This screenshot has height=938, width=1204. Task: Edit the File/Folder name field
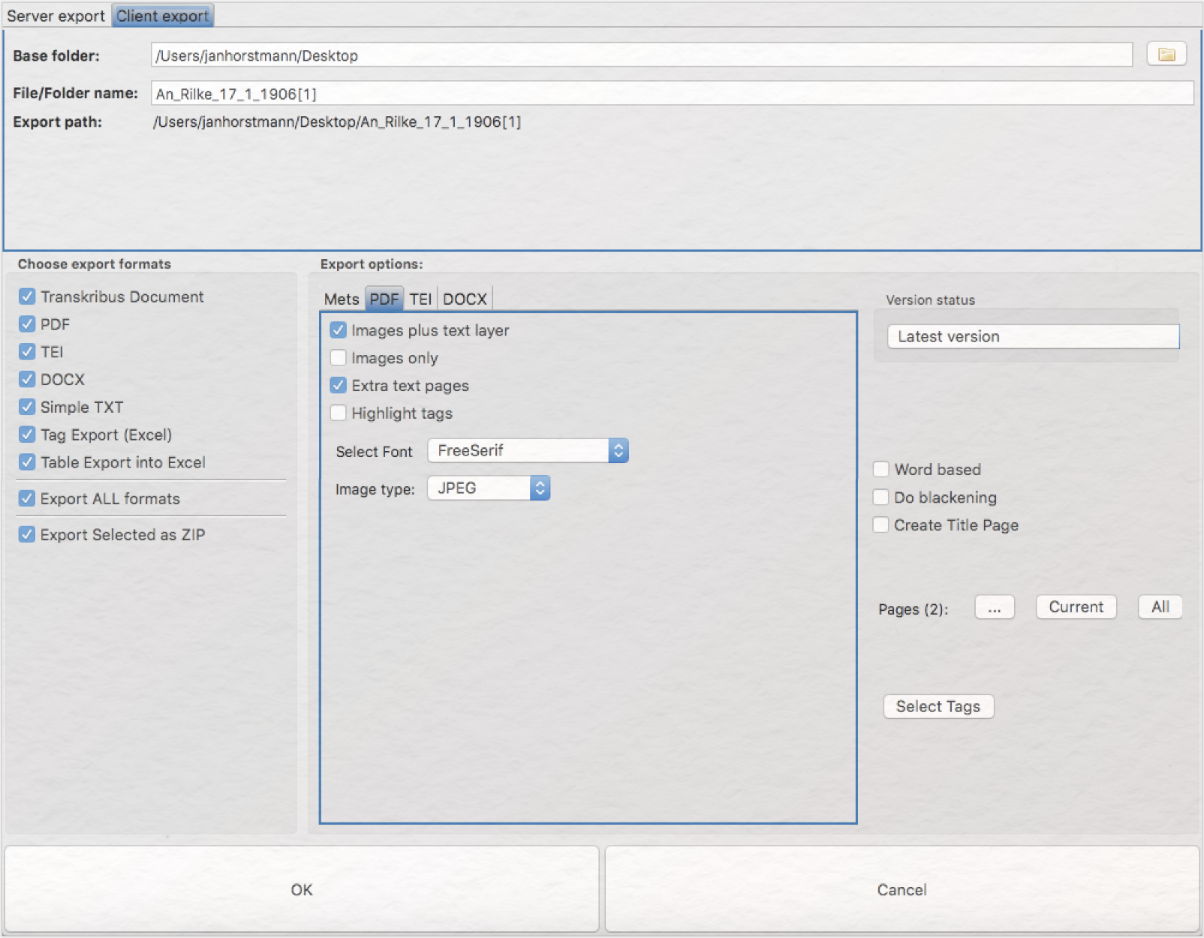click(x=673, y=93)
